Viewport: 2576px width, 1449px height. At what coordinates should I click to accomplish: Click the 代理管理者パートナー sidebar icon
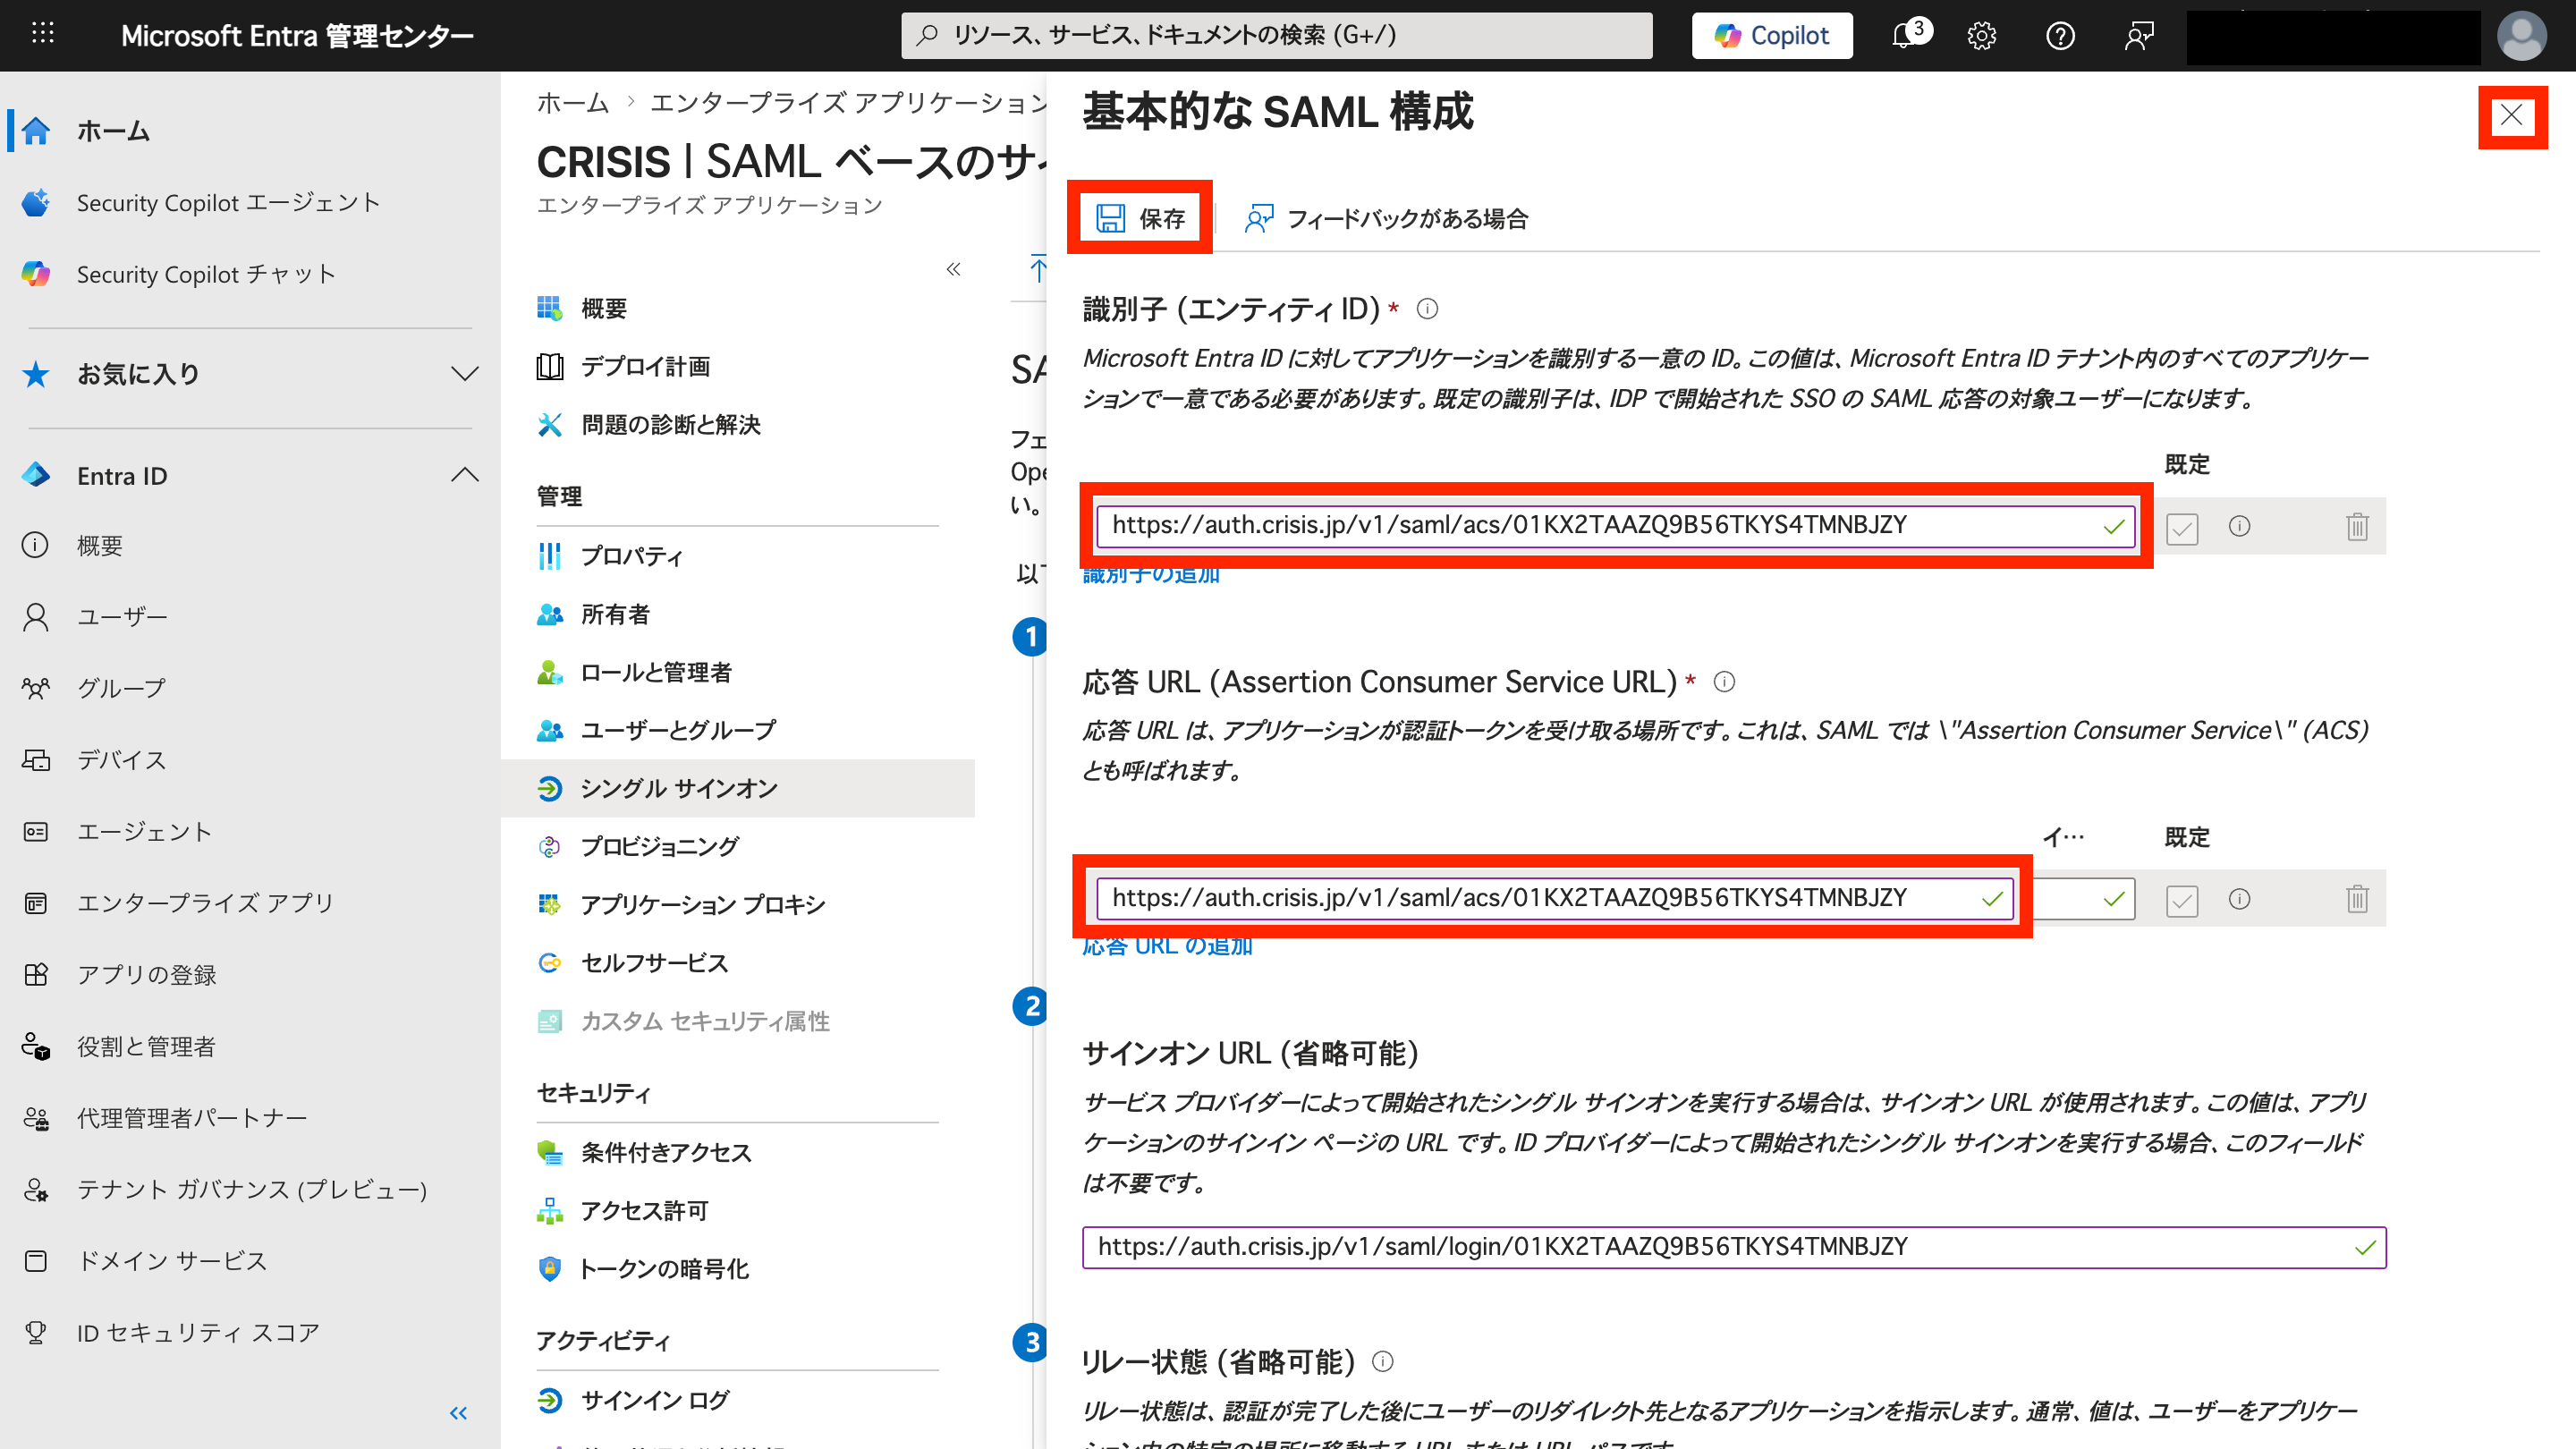pos(36,1118)
